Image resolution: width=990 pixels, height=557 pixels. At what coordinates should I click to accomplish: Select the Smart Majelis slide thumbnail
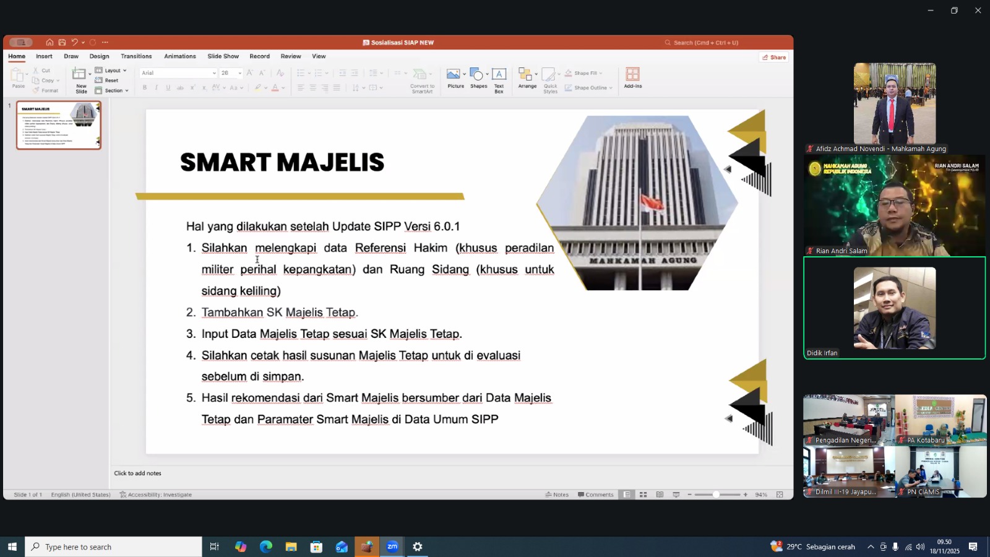pos(58,125)
